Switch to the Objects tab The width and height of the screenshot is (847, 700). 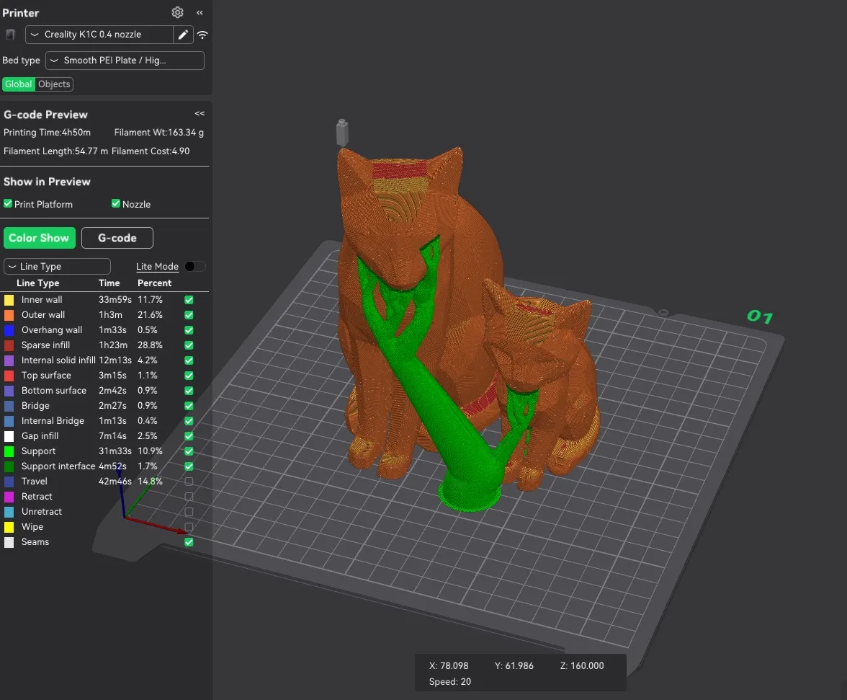[x=54, y=84]
